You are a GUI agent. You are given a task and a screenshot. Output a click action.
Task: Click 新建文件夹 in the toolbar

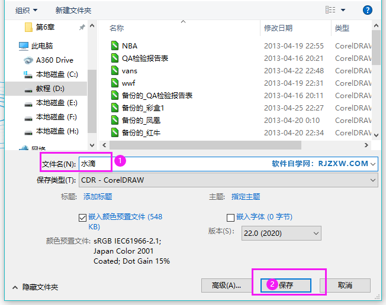73,10
